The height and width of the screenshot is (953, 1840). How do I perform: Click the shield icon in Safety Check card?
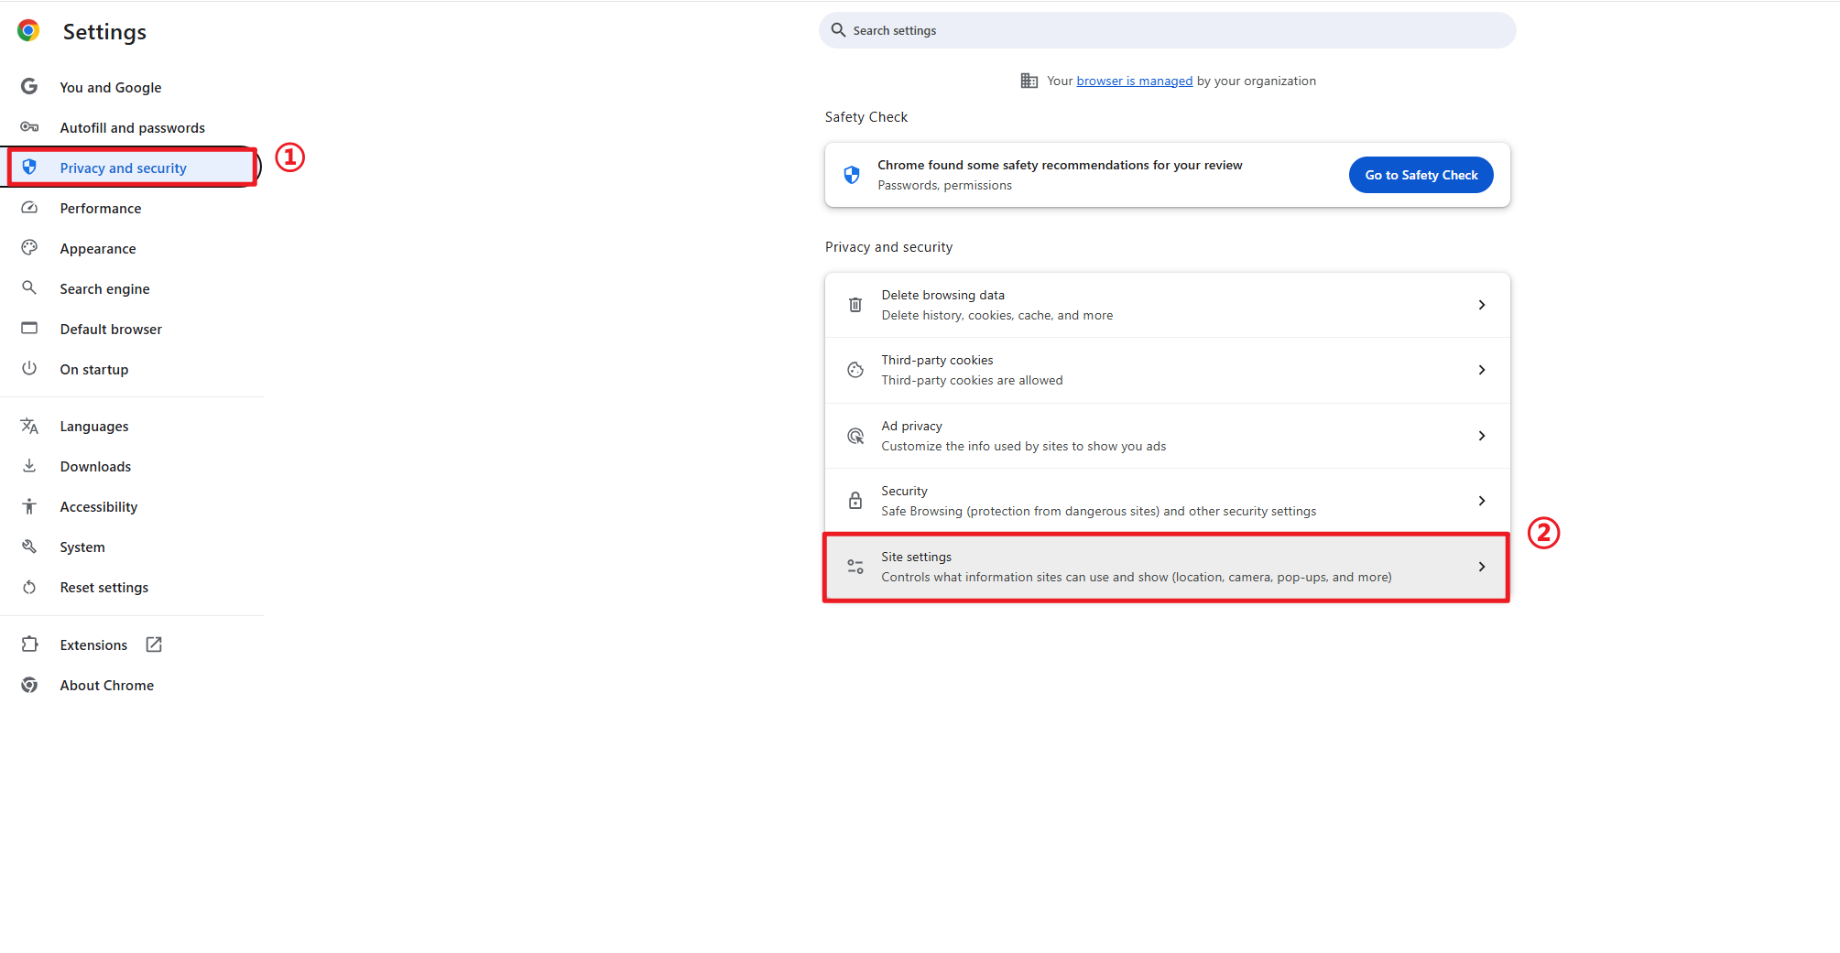pyautogui.click(x=852, y=175)
